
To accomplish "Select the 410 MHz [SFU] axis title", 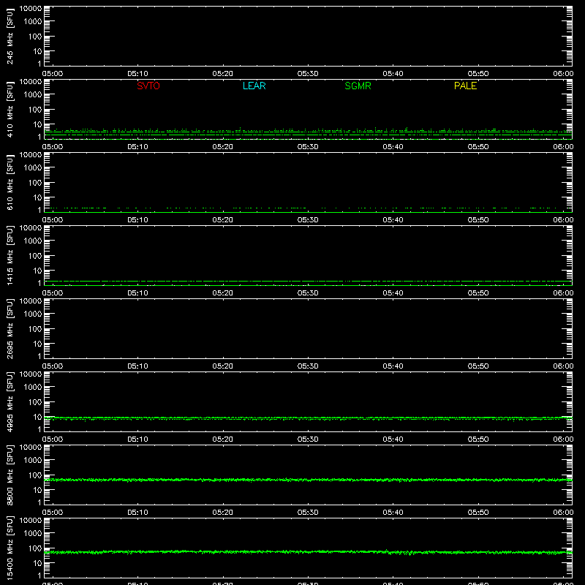I will (10, 109).
